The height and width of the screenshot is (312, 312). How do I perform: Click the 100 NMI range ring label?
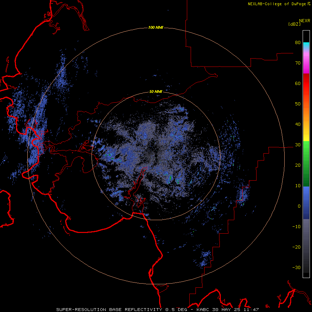156,27
